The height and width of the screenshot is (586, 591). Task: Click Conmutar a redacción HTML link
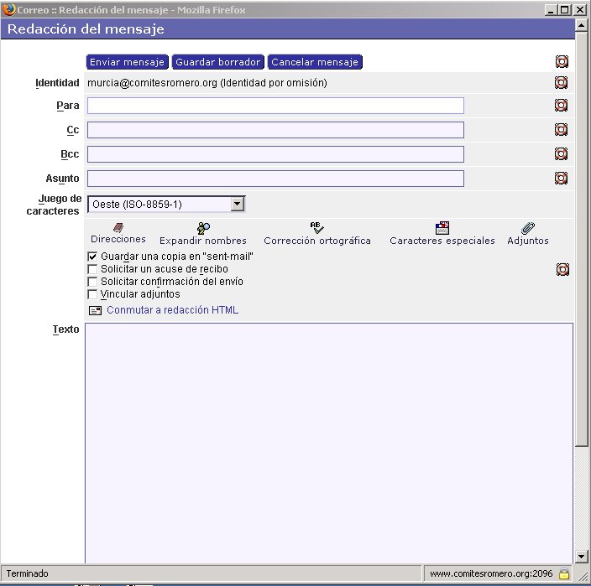[172, 310]
